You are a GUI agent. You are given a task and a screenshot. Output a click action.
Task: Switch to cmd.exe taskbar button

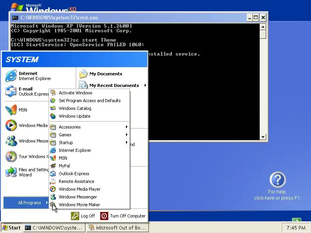(x=54, y=228)
